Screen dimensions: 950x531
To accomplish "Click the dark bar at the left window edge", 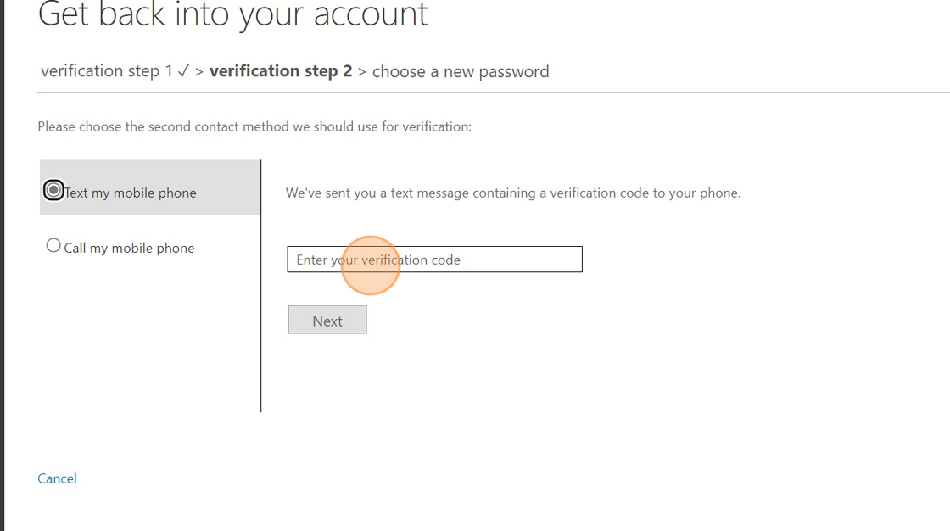I will click(x=2, y=265).
